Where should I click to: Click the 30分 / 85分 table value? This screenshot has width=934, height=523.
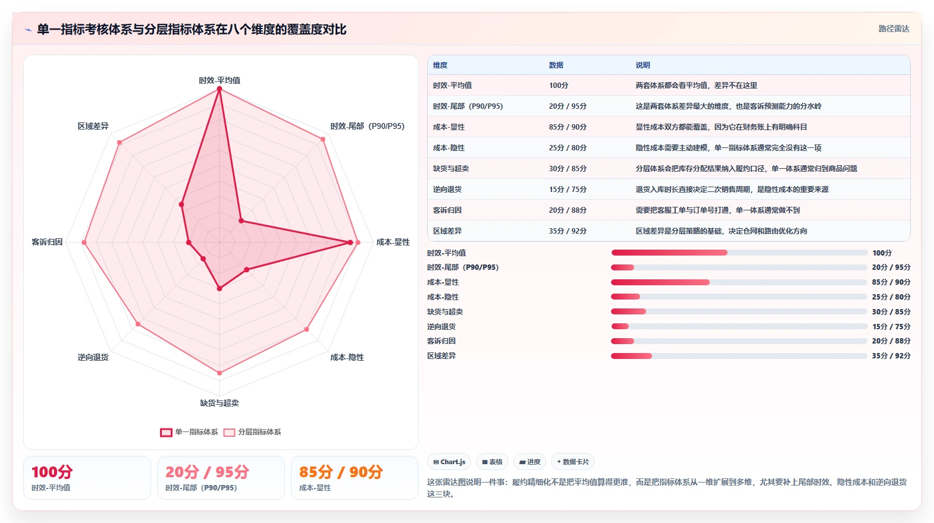(x=568, y=169)
